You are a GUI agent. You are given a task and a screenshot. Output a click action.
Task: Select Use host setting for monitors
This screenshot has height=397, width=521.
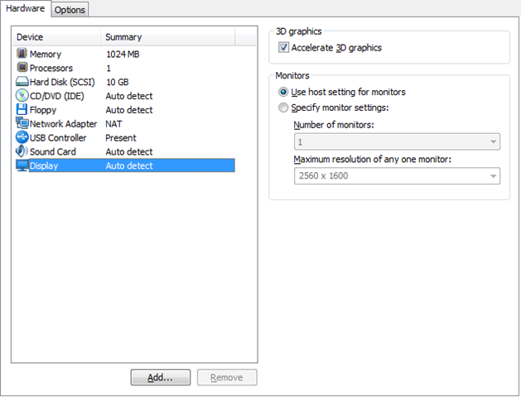pos(283,92)
